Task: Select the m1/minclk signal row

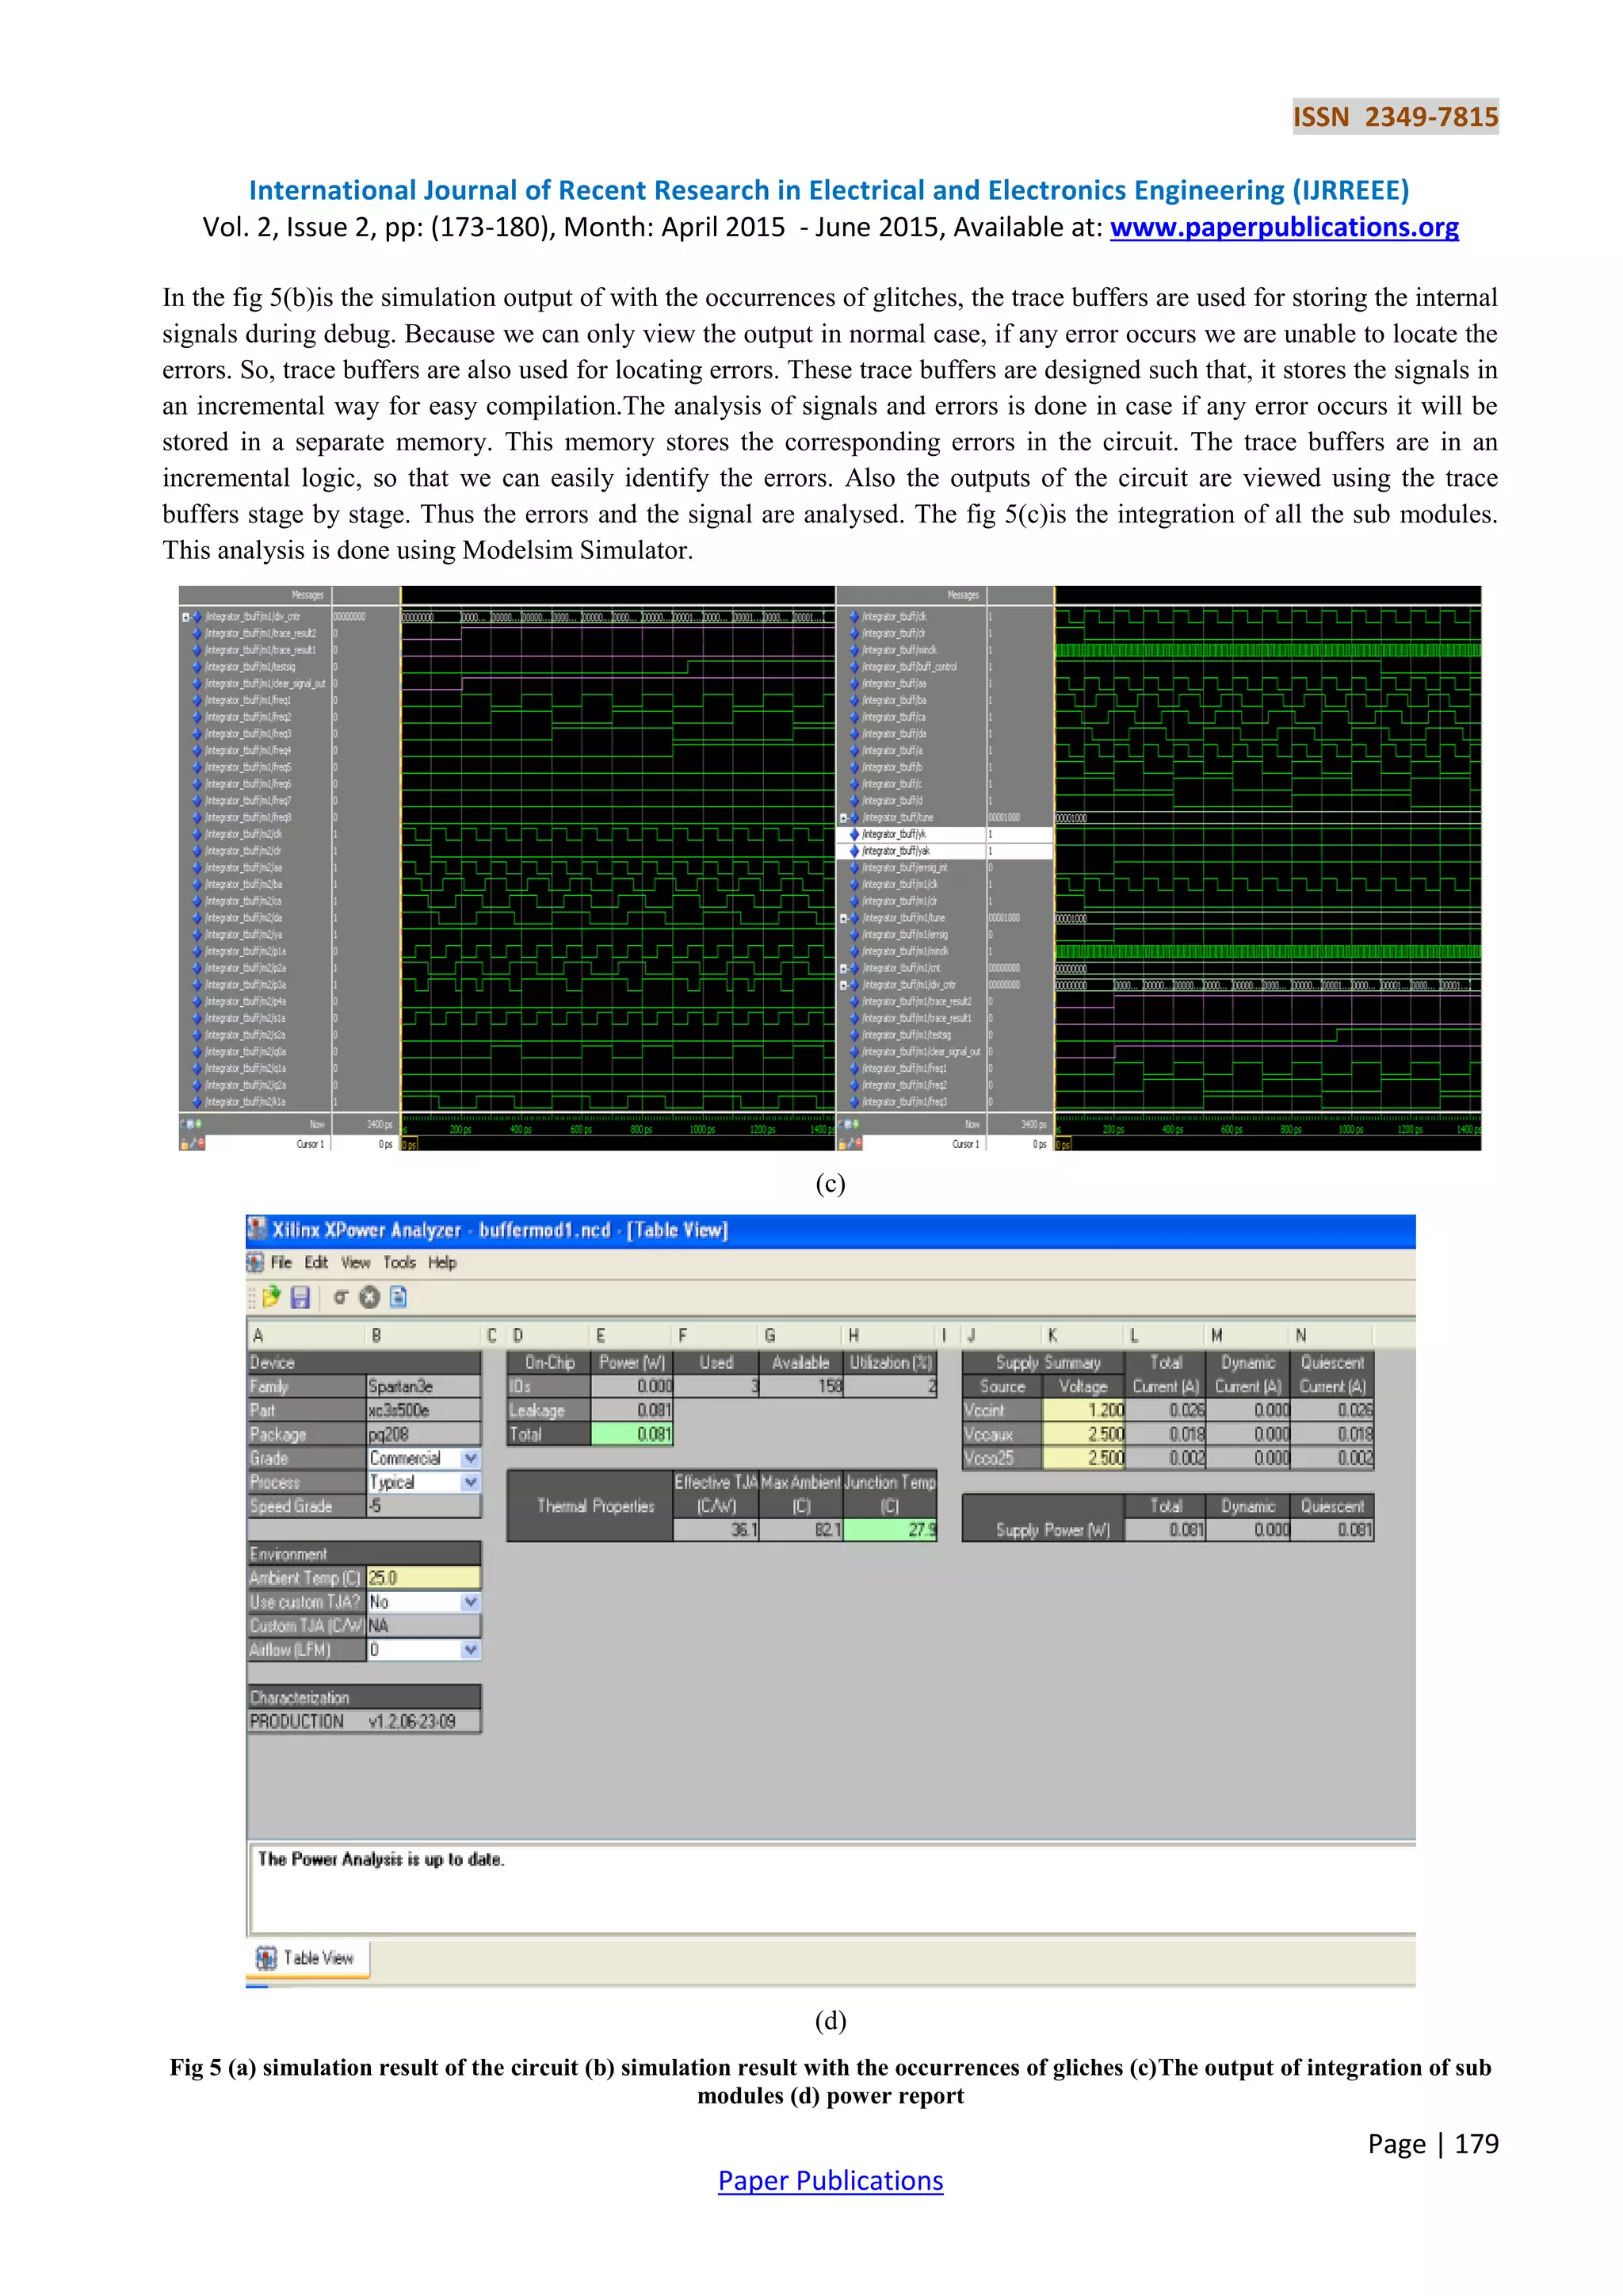Action: (911, 951)
